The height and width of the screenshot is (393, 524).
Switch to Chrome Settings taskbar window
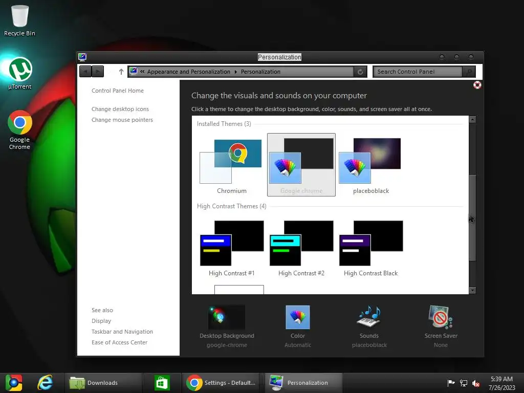(x=221, y=383)
